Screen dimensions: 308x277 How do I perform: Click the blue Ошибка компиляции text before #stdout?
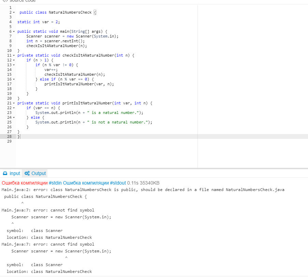tap(86, 183)
